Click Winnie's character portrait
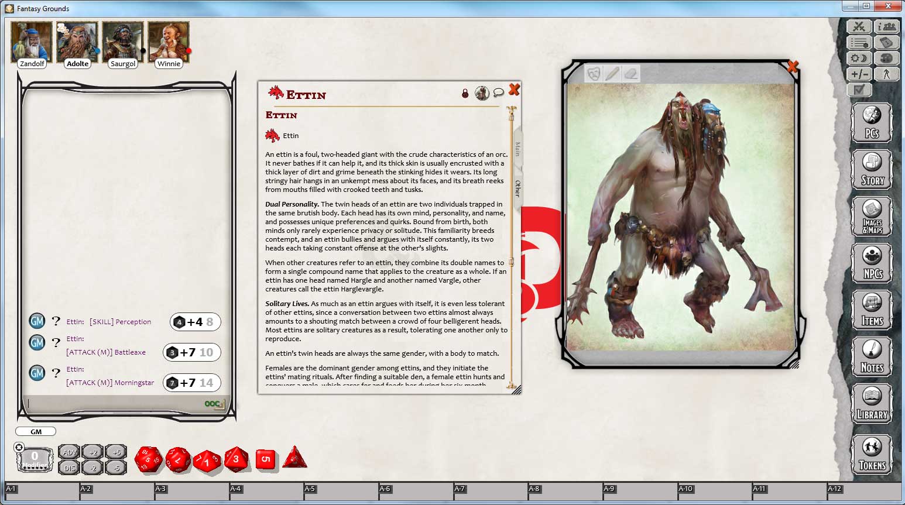Image resolution: width=905 pixels, height=505 pixels. point(168,40)
